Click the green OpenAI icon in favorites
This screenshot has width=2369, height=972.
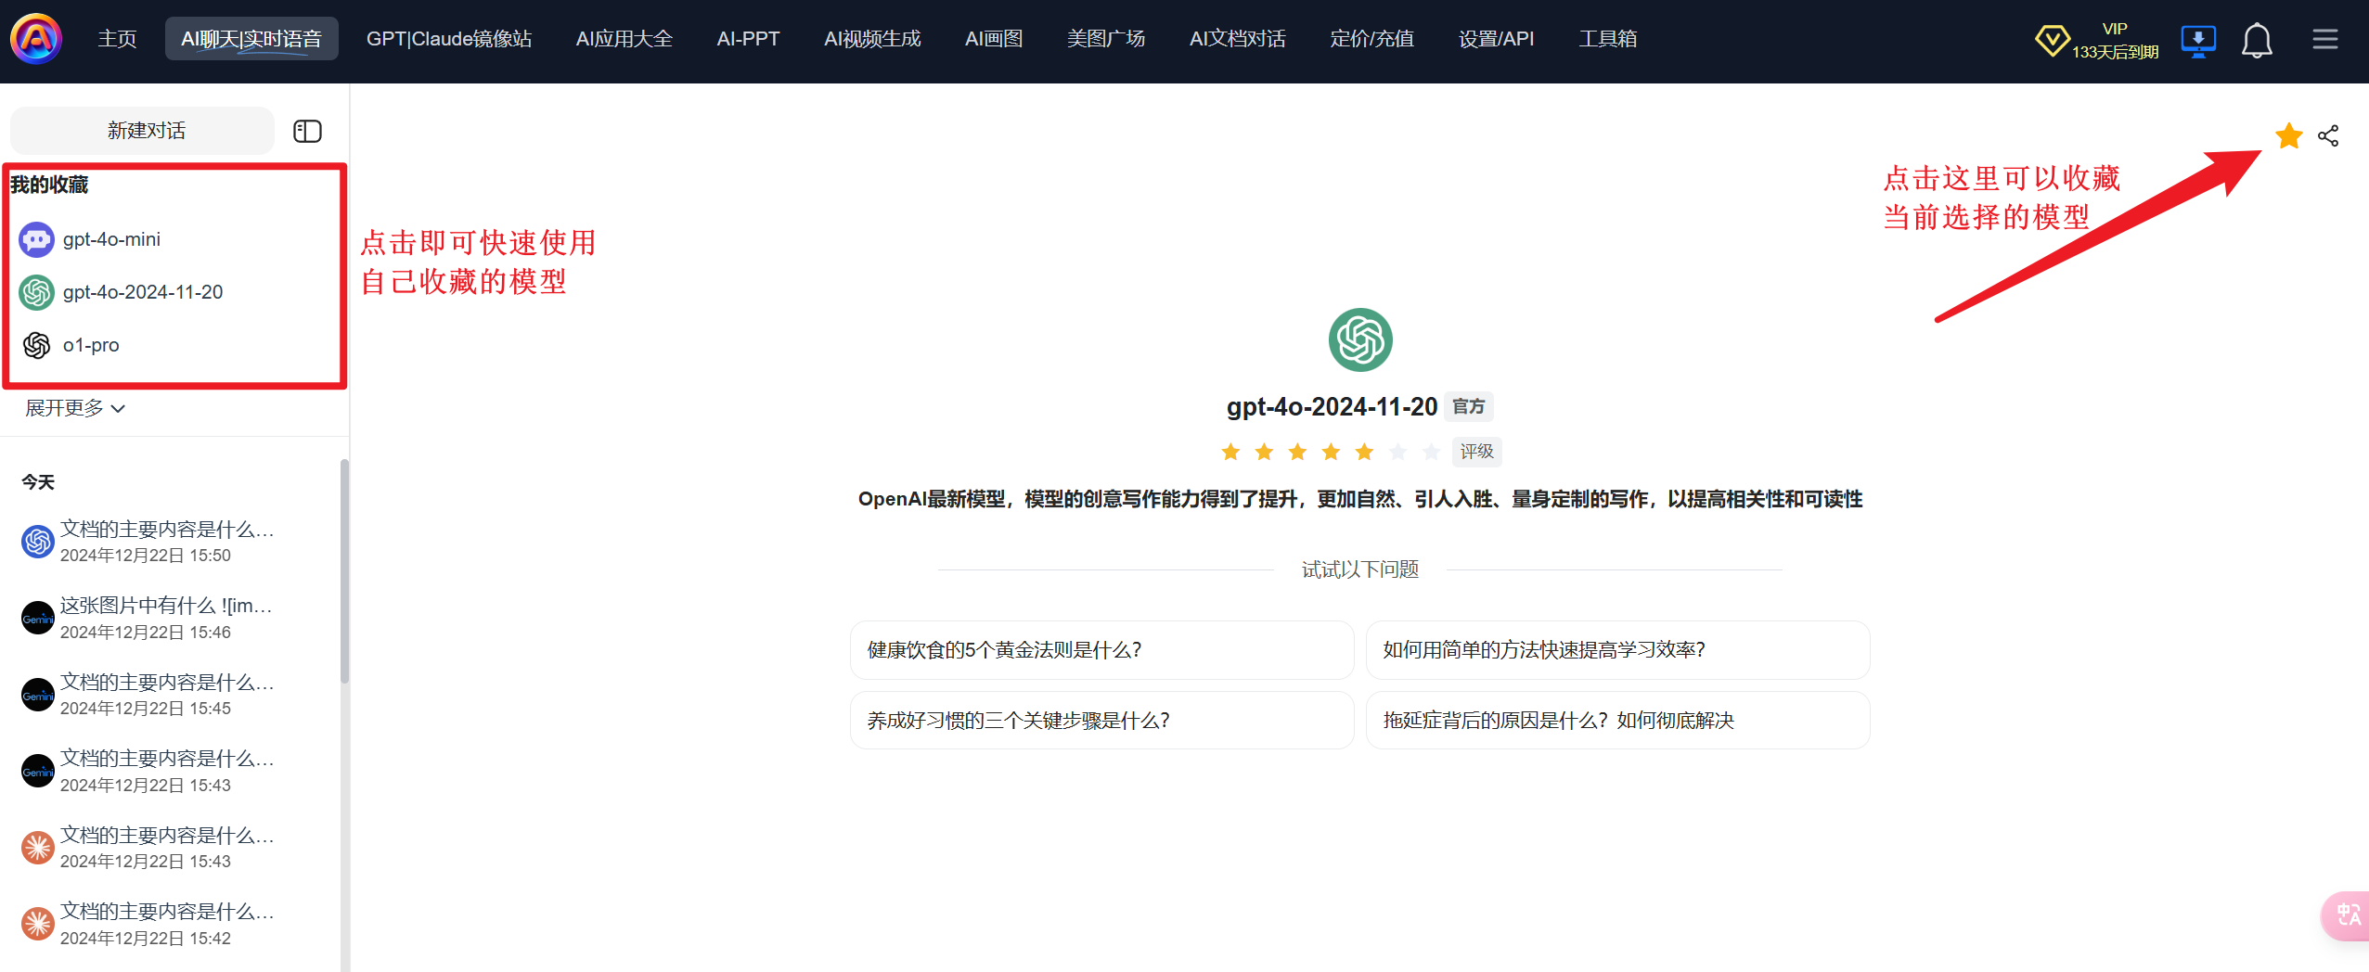click(x=36, y=292)
